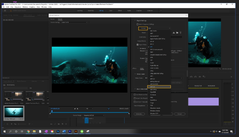Click the System issues found warning icon

(x=11, y=11)
